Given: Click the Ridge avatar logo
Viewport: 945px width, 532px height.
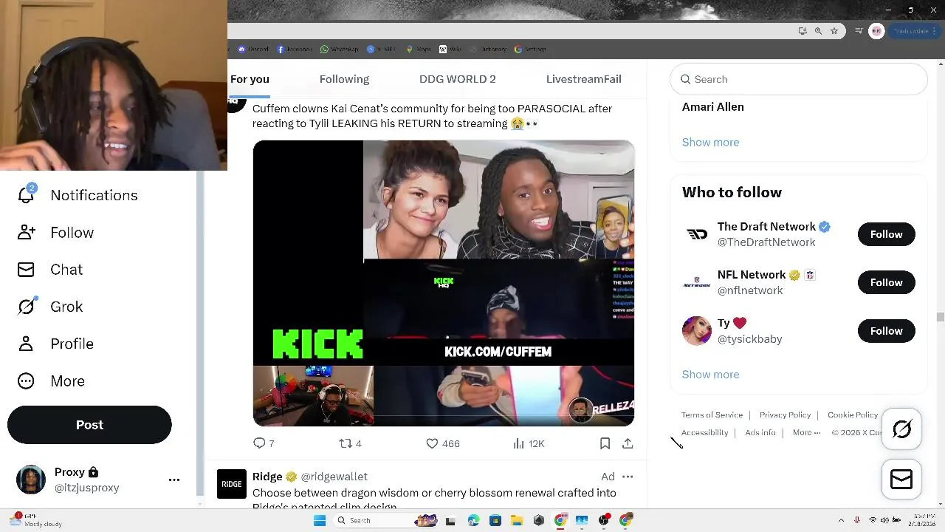Looking at the screenshot, I should point(231,484).
